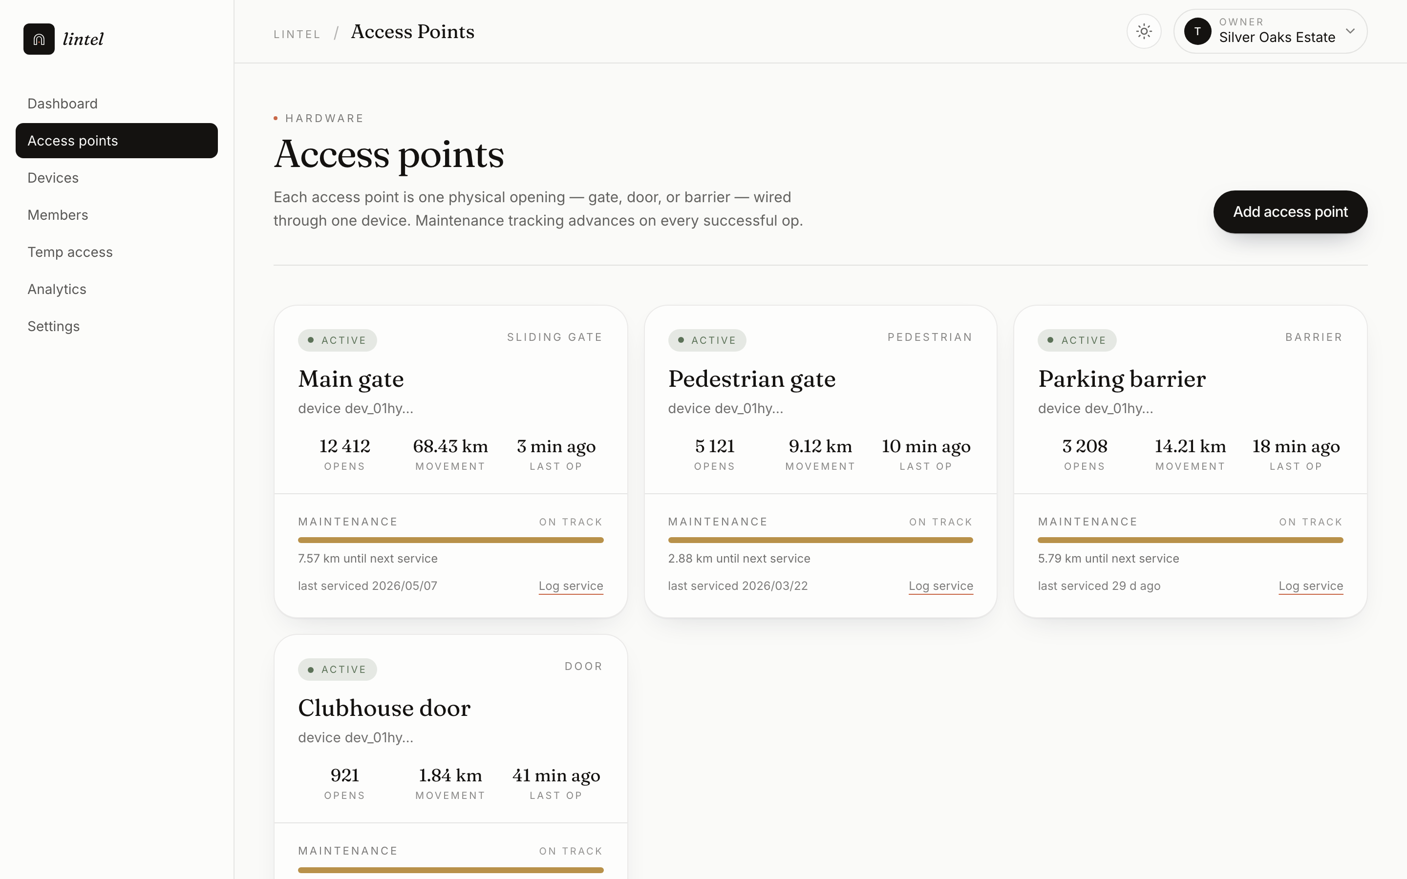Click Main gate maintenance progress bar
Image resolution: width=1407 pixels, height=879 pixels.
[x=450, y=540]
